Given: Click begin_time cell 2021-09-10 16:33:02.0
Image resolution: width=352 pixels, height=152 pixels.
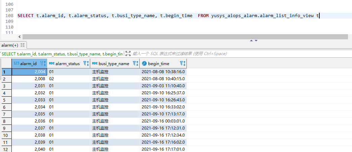Looking at the screenshot, I should tap(163, 107).
